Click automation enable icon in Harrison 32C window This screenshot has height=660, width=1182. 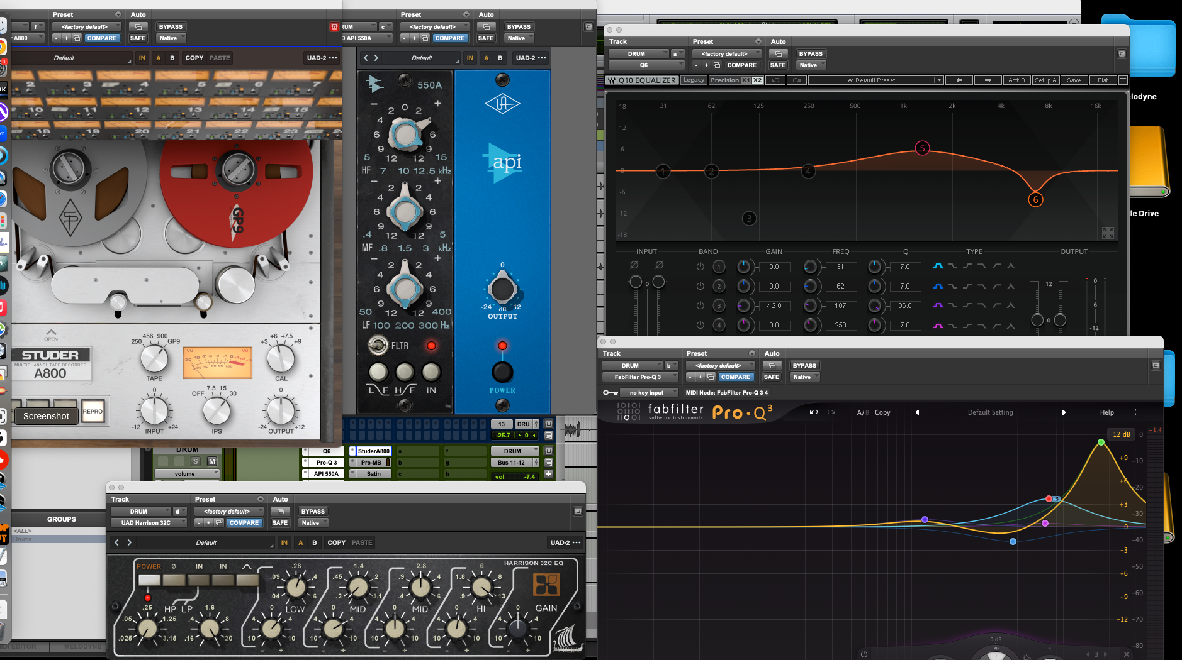pos(281,512)
